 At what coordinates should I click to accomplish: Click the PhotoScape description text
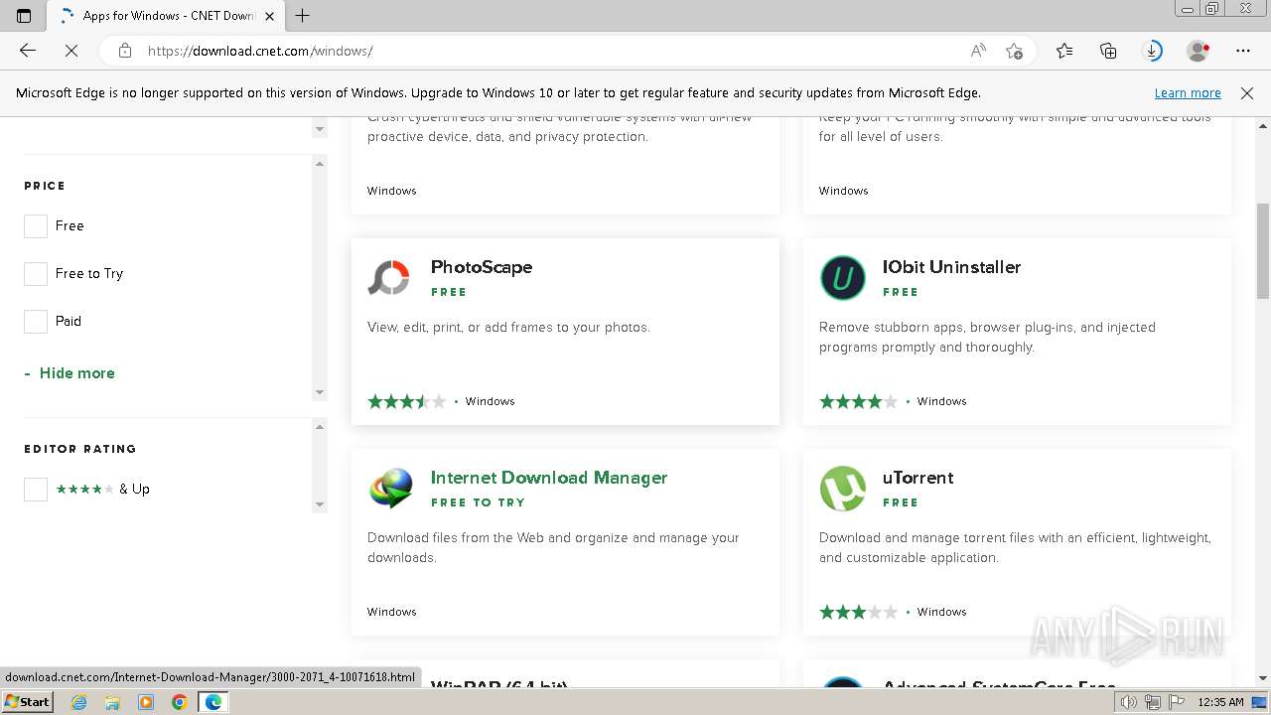(508, 327)
